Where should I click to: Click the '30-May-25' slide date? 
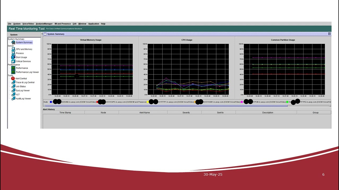point(213,174)
